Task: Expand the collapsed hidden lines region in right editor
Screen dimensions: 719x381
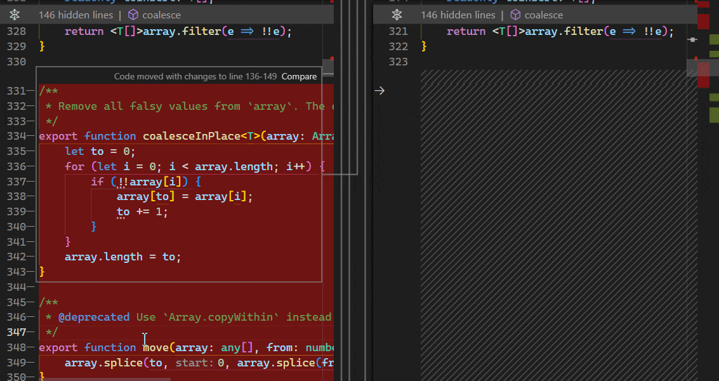Action: tap(397, 14)
